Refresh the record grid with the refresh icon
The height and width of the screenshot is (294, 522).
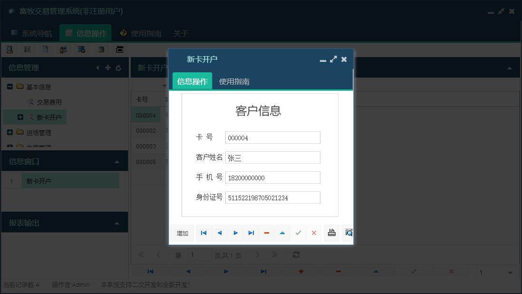[296, 255]
